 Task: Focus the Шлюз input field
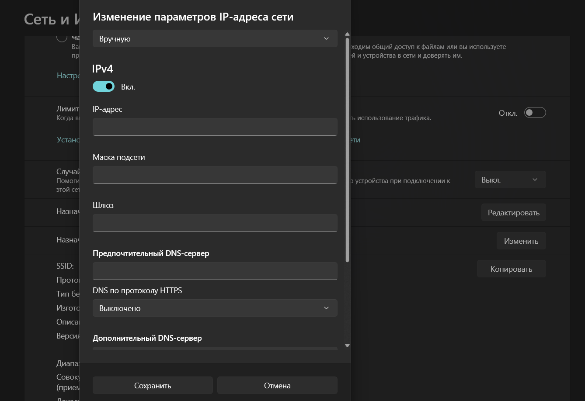pos(215,223)
